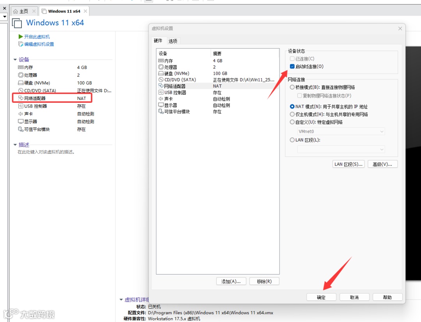
Task: Select the Windows 11 x64 tab
Action: [64, 11]
